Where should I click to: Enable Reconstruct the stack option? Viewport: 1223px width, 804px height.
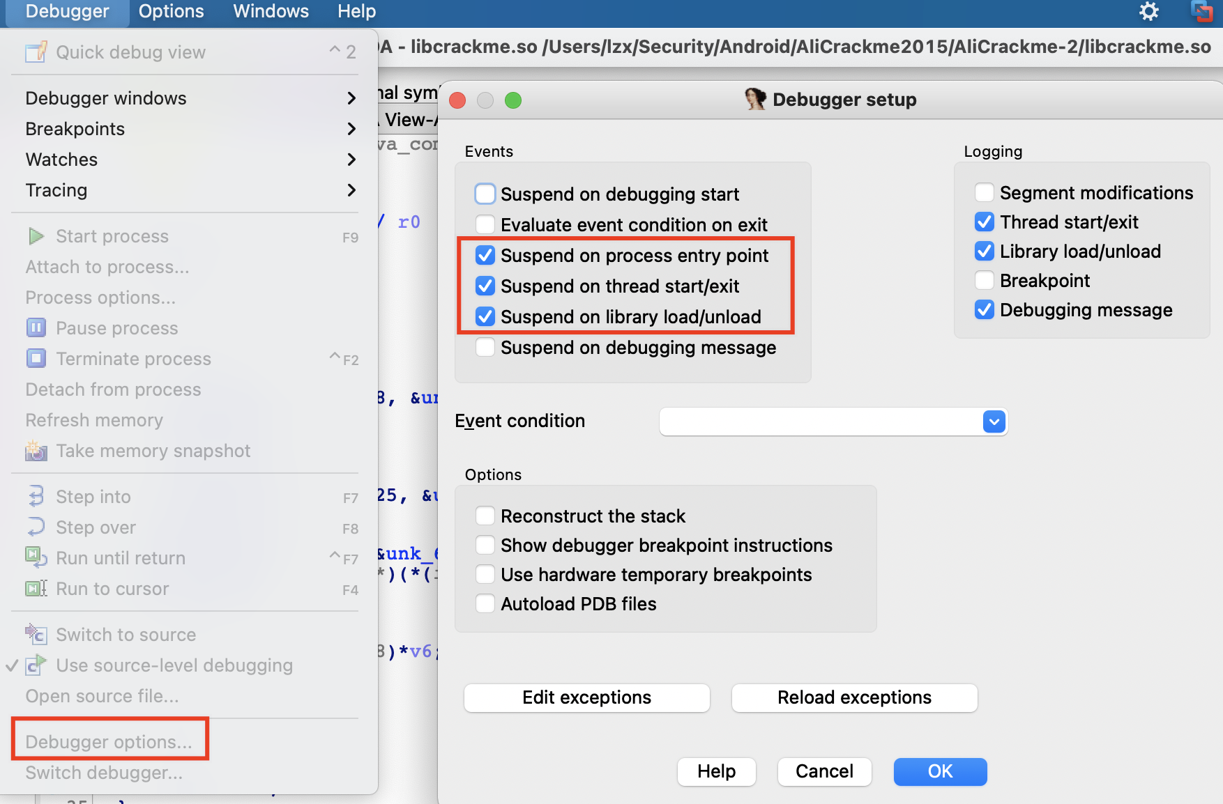(485, 516)
